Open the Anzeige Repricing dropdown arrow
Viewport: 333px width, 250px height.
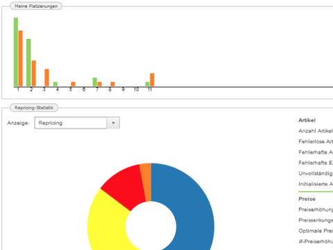coord(113,123)
